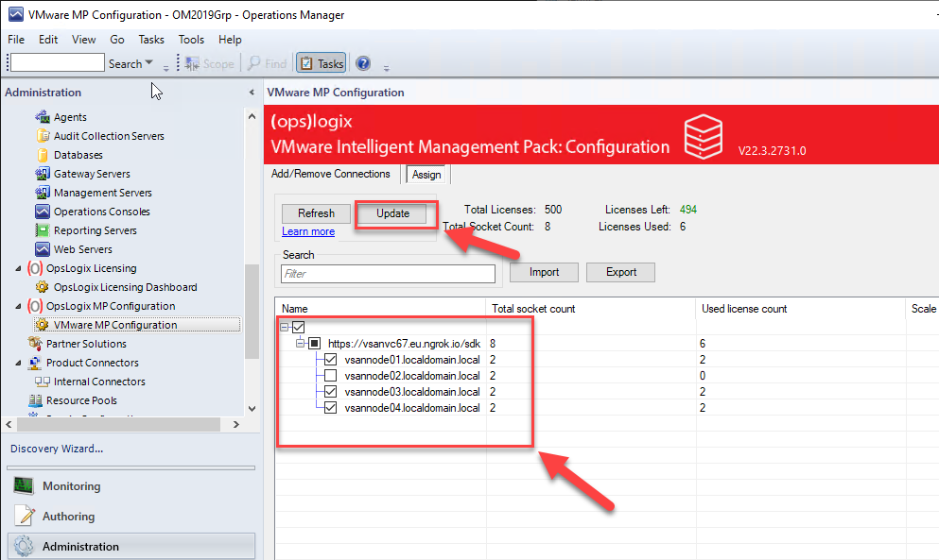Select the Operations Consoles icon

coord(42,212)
